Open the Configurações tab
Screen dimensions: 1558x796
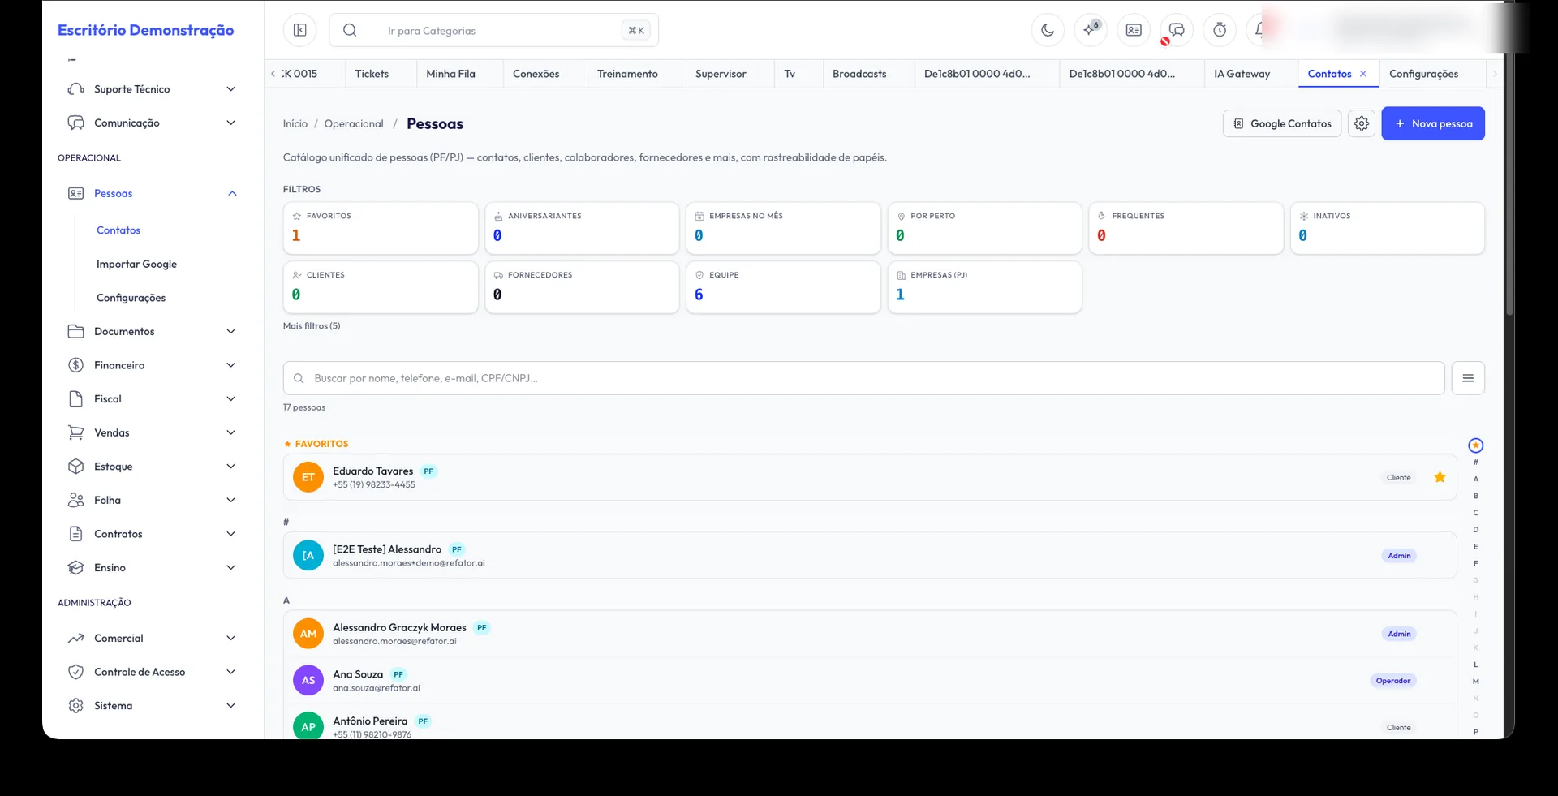click(1424, 74)
